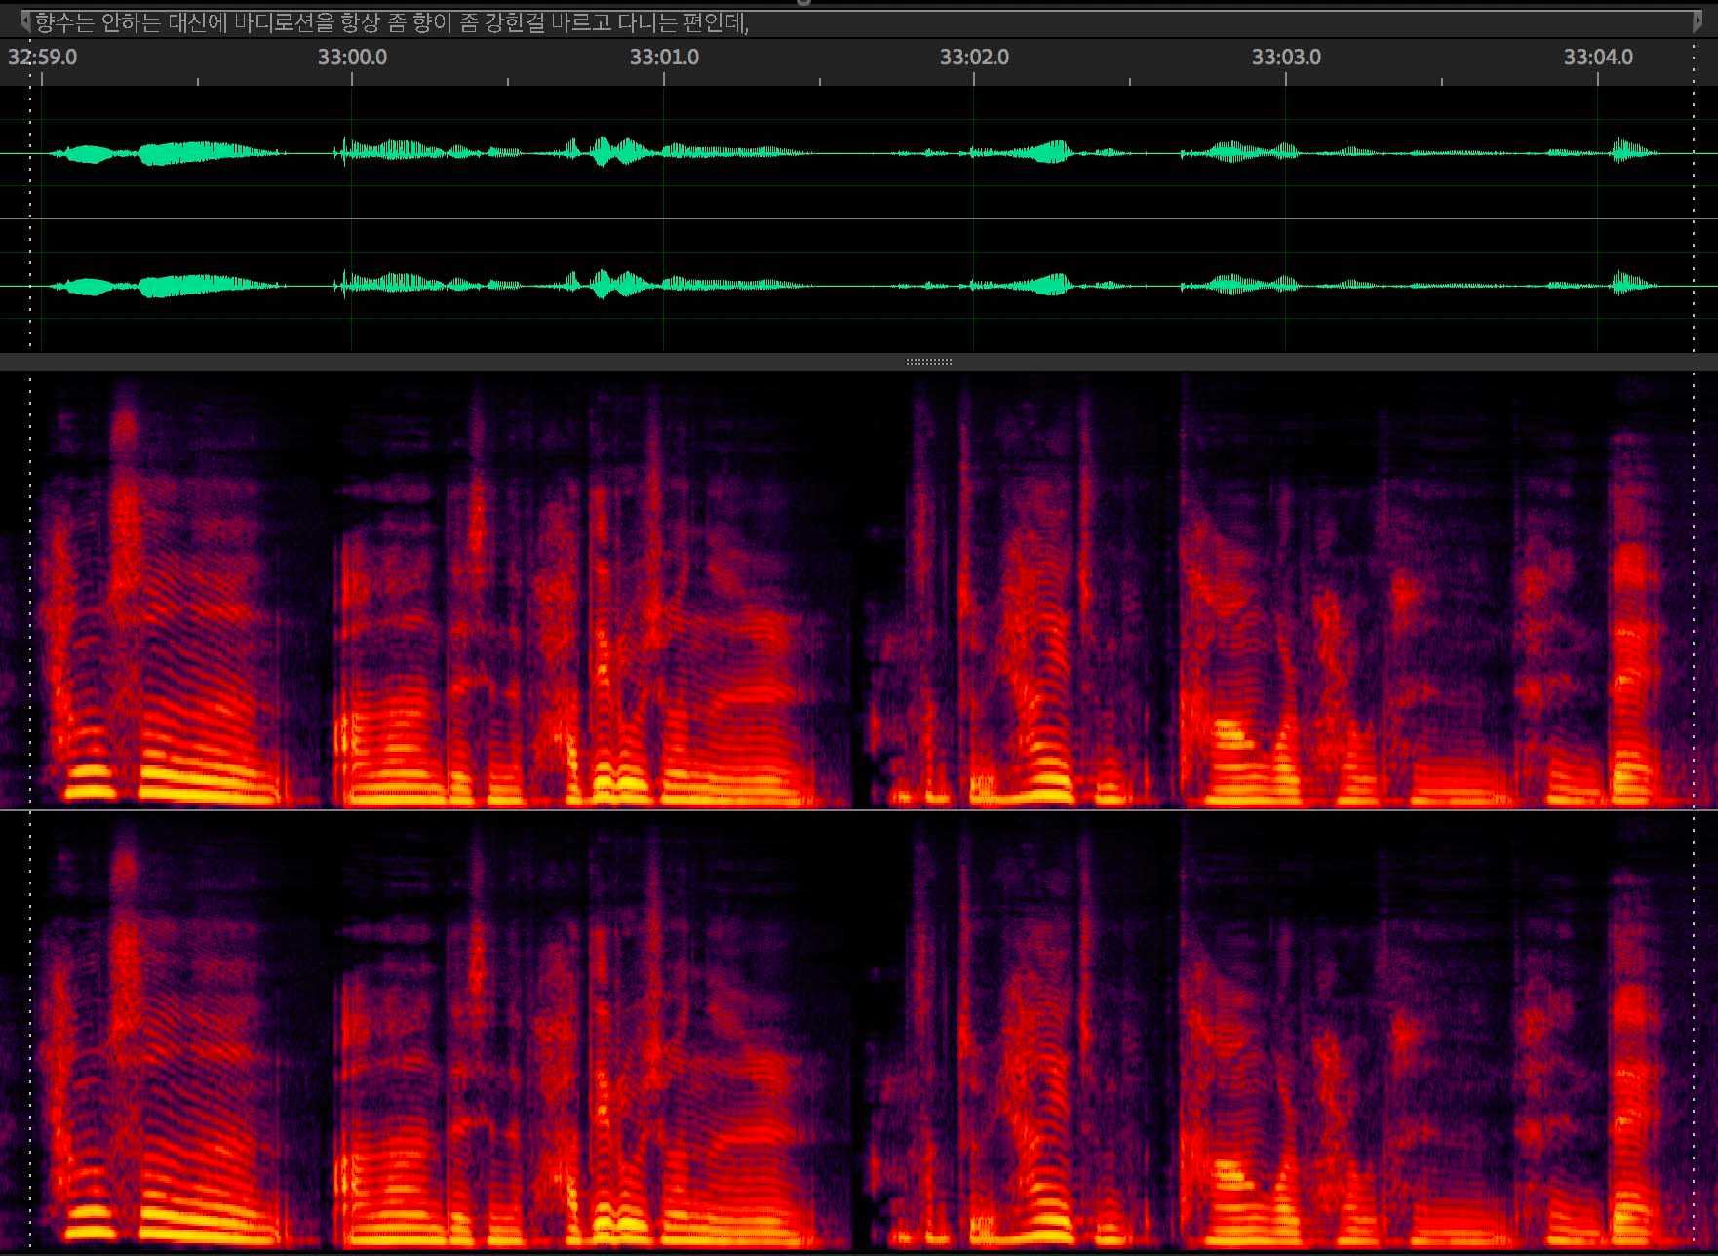Click the top channel waveform near 33:01.0
This screenshot has width=1718, height=1256.
pos(664,152)
